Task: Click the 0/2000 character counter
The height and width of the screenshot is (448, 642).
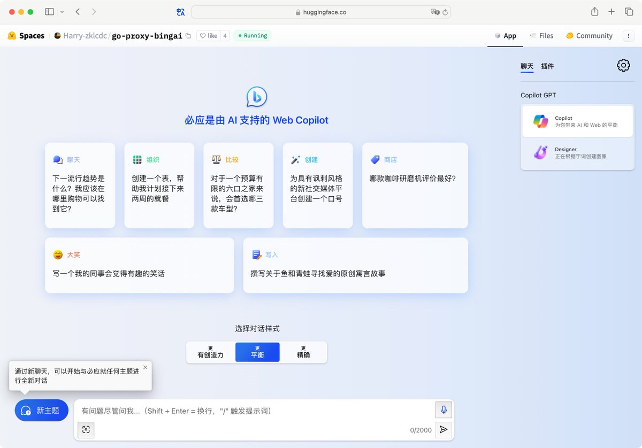Action: coord(421,430)
